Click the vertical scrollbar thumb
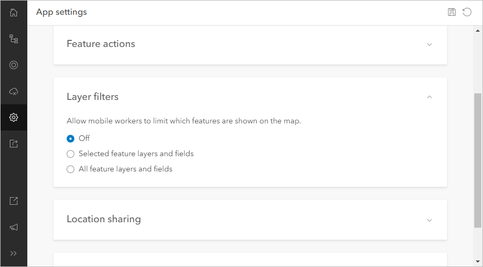 click(478, 159)
